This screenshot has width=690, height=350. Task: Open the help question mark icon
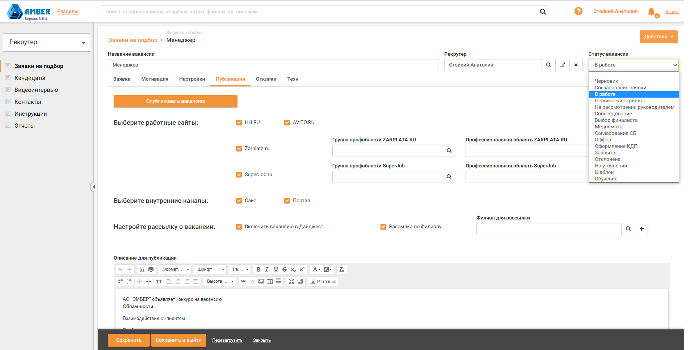pos(578,11)
